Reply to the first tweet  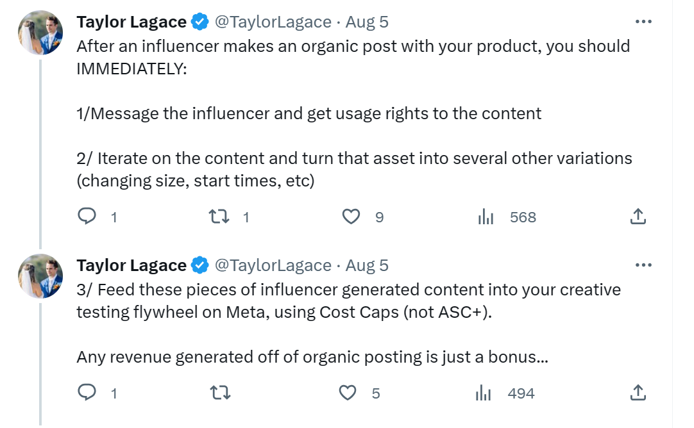[87, 217]
